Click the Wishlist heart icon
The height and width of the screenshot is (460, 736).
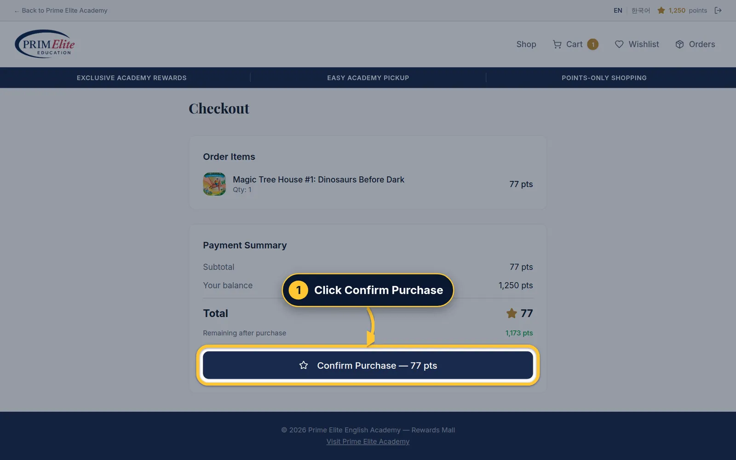coord(619,44)
